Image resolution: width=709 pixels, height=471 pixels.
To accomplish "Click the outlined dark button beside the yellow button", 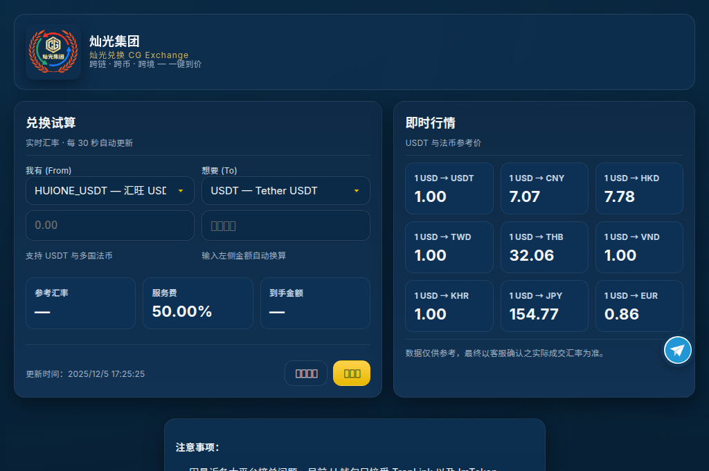I will (306, 373).
